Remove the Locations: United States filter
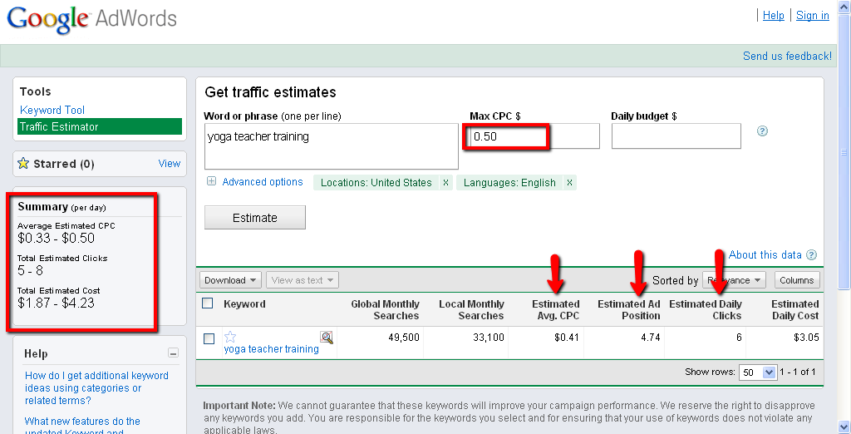 pyautogui.click(x=445, y=183)
